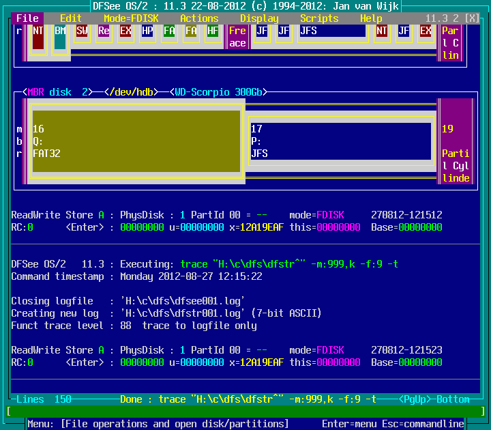The height and width of the screenshot is (430, 491).
Task: Select the HP partition block
Action: (147, 31)
